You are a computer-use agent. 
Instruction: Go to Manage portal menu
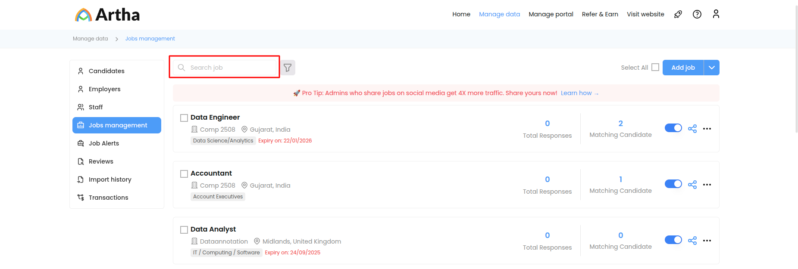pyautogui.click(x=551, y=14)
